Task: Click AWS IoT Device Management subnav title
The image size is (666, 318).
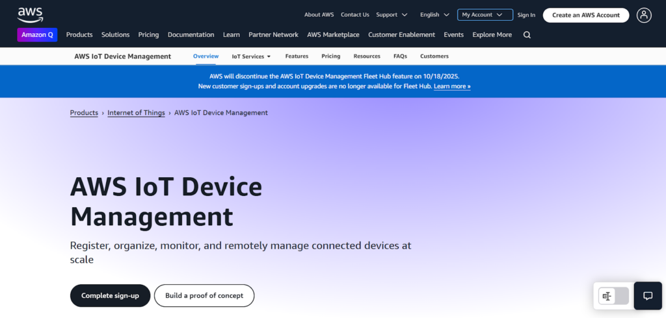Action: [x=123, y=56]
